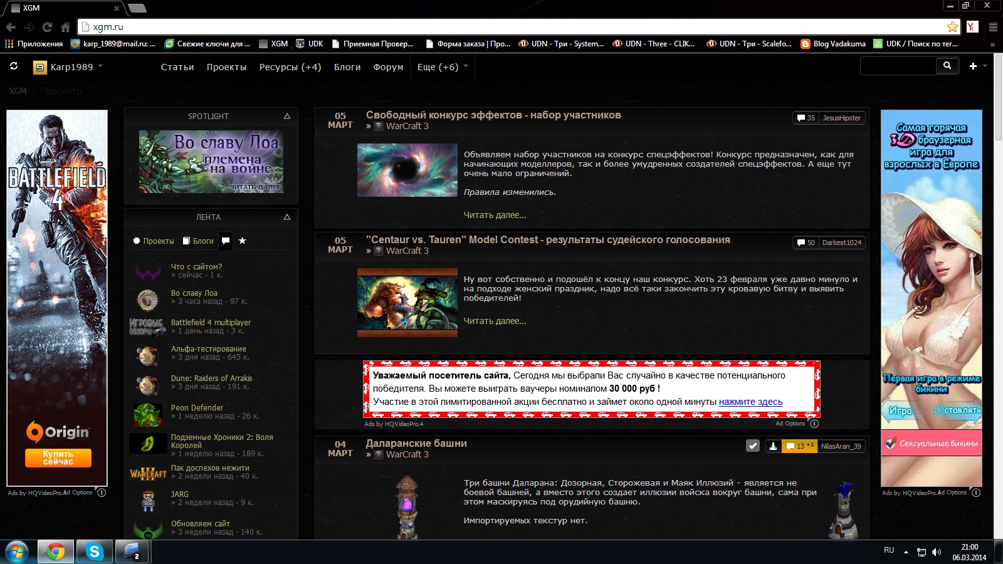The height and width of the screenshot is (564, 1003).
Task: Go back using the browser back arrow
Action: coord(11,27)
